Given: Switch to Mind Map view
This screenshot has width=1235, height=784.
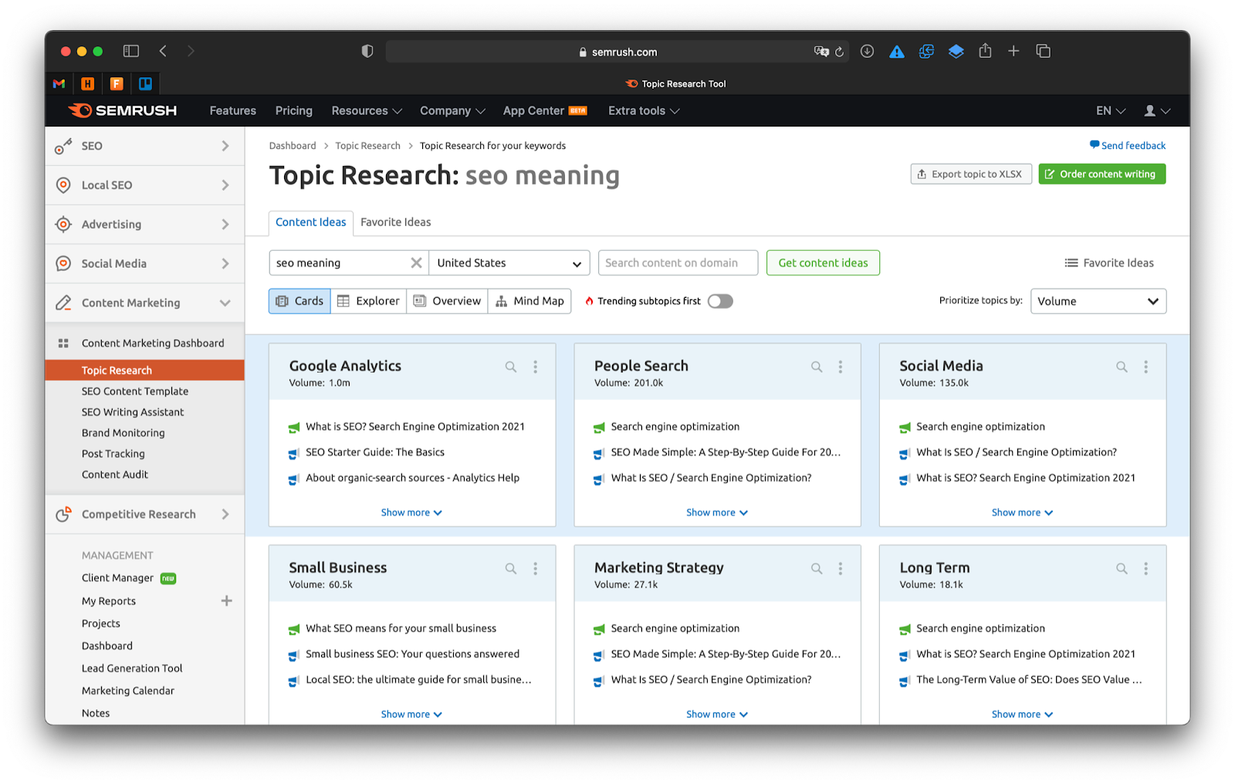Looking at the screenshot, I should [x=530, y=301].
